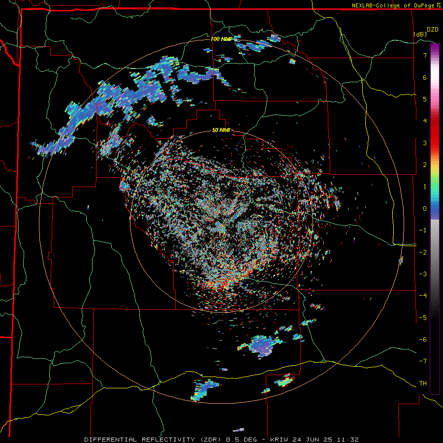Click the 0 value on the color scale
The height and width of the screenshot is (443, 443).
pos(425,209)
